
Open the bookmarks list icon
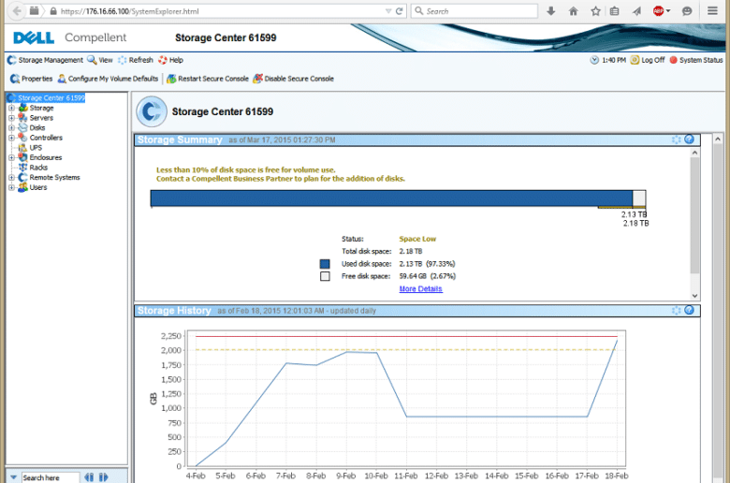(615, 11)
